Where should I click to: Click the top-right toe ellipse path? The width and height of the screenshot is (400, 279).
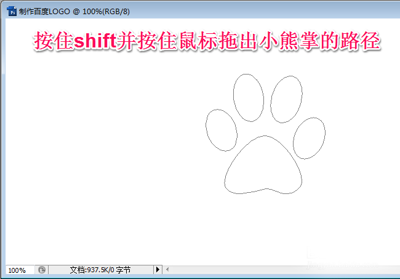[x=286, y=99]
